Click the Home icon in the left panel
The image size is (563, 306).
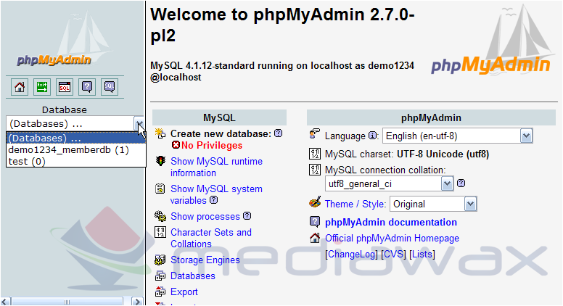[x=20, y=87]
